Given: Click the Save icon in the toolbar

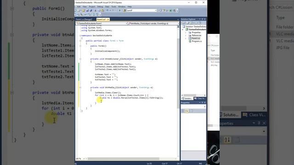Looking at the screenshot, I should [87, 11].
